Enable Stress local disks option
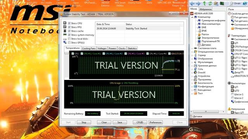 (69, 39)
